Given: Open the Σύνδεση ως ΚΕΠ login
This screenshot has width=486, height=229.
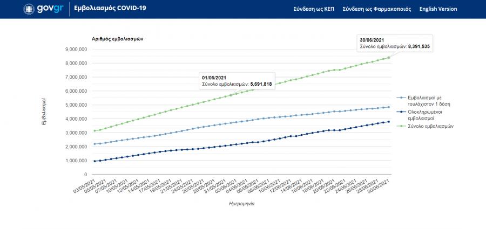Looking at the screenshot, I should click(x=314, y=9).
